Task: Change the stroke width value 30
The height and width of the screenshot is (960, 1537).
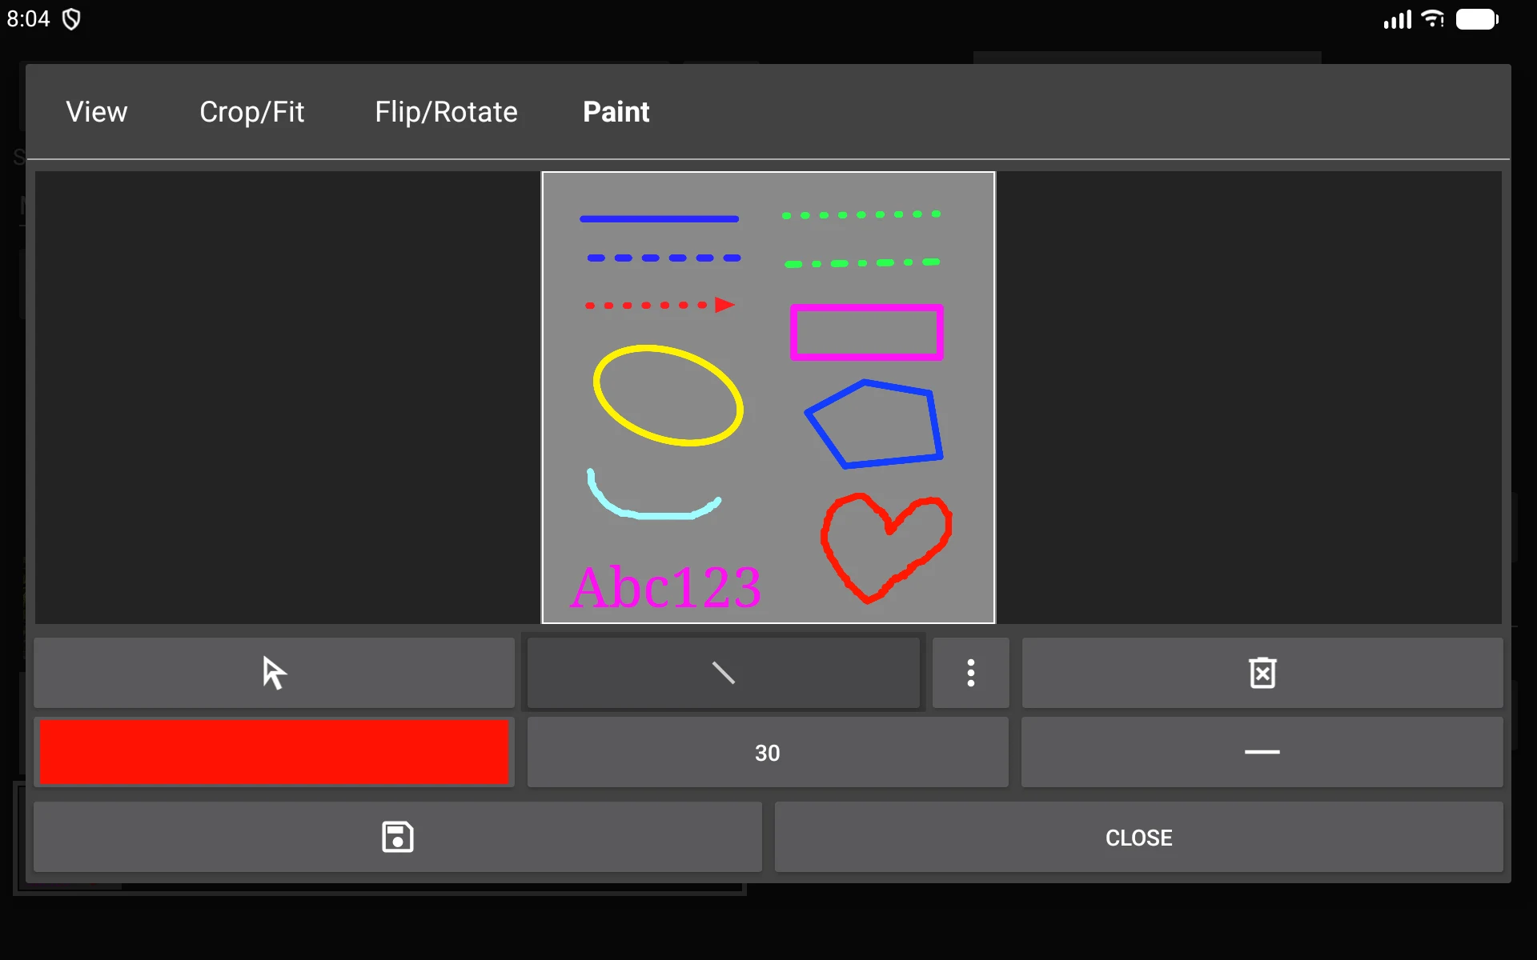Action: (768, 752)
